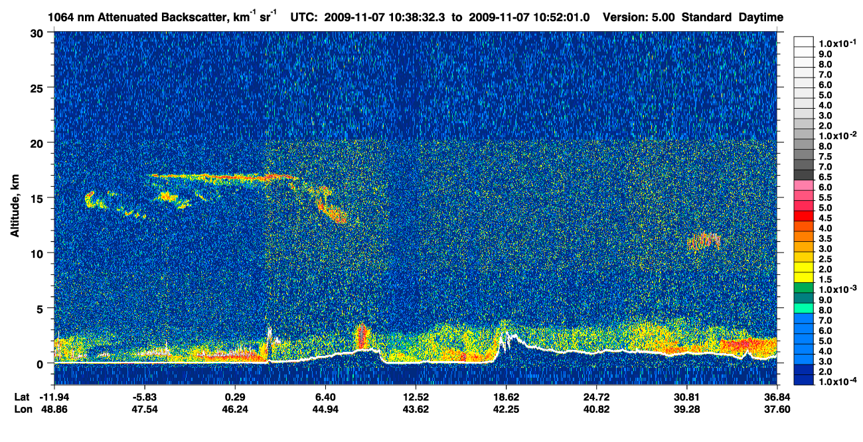
Task: Click the latitude value '0.29'
Action: point(235,396)
